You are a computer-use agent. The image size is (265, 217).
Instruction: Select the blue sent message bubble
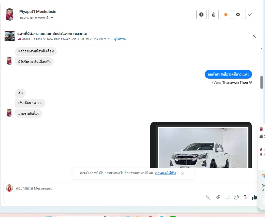[x=228, y=74]
